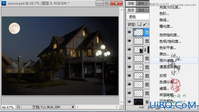Click the lock transparent pixels icon

(x=139, y=24)
